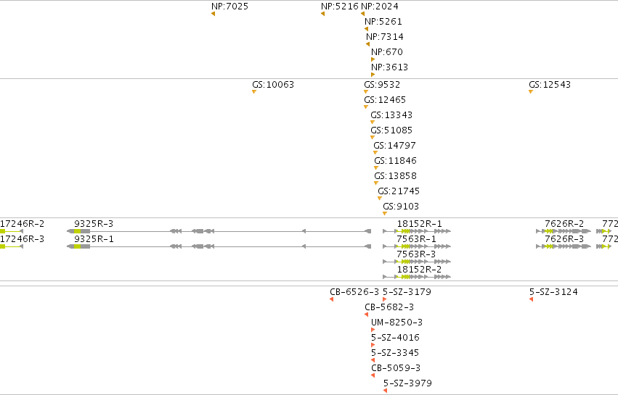Viewport: 618px width, 395px height.
Task: Select the GS:9532 insertion marker
Action: 366,91
